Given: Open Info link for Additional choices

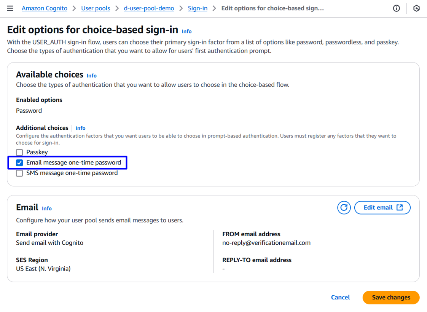Looking at the screenshot, I should (80, 128).
